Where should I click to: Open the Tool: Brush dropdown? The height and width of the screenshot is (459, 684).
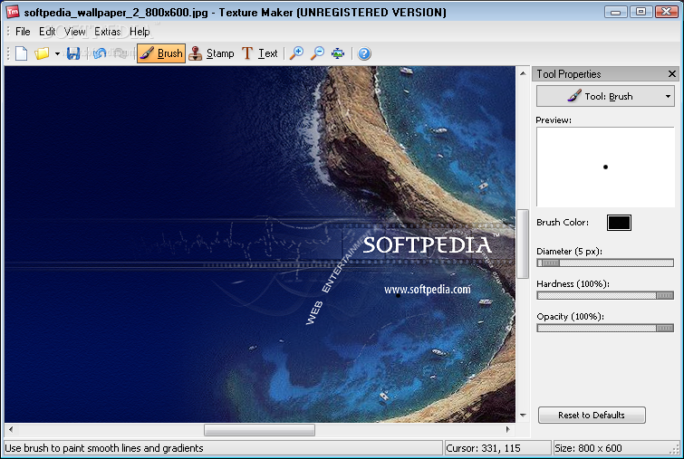[x=605, y=96]
